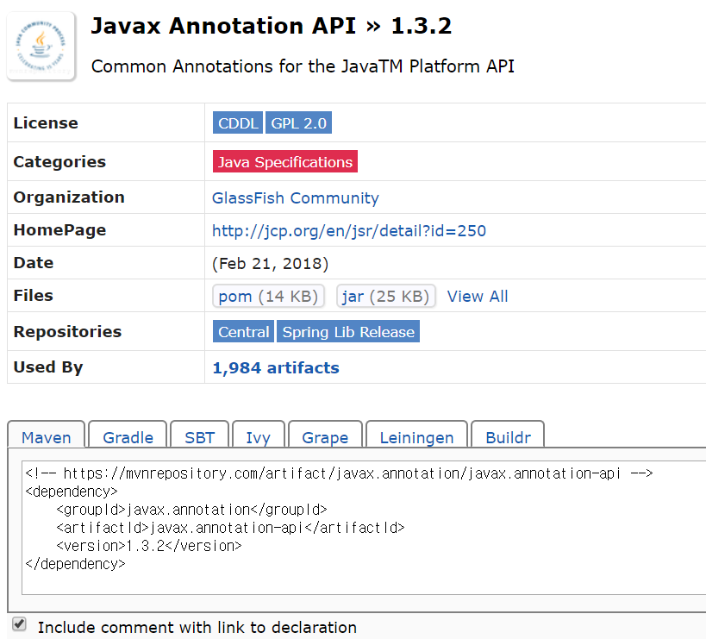Viewport: 706px width, 639px height.
Task: Click the Repositories row label
Action: [67, 331]
